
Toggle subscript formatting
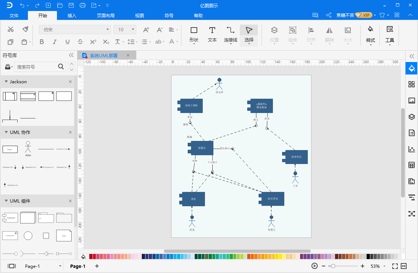click(106, 42)
